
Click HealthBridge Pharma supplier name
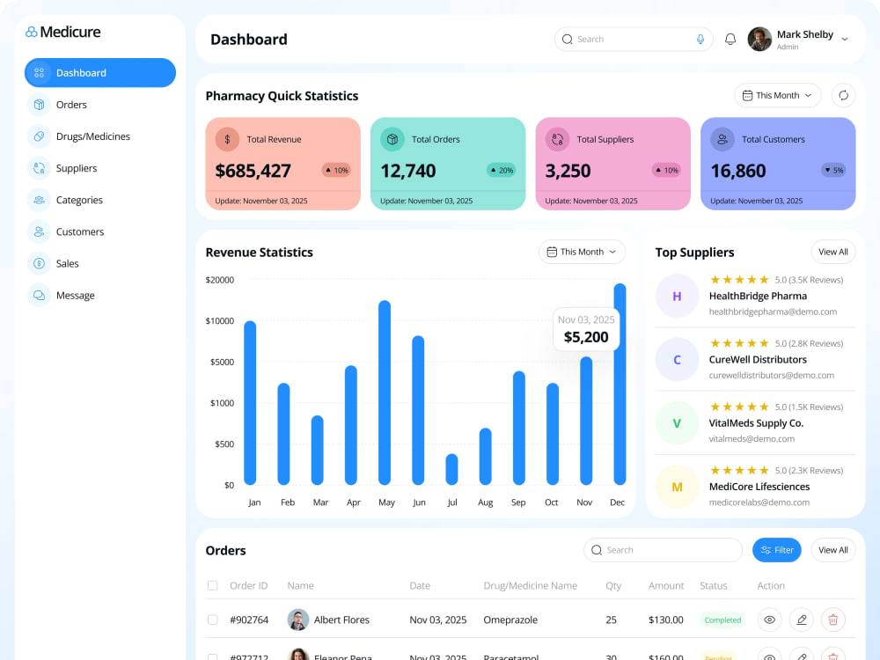tap(758, 296)
